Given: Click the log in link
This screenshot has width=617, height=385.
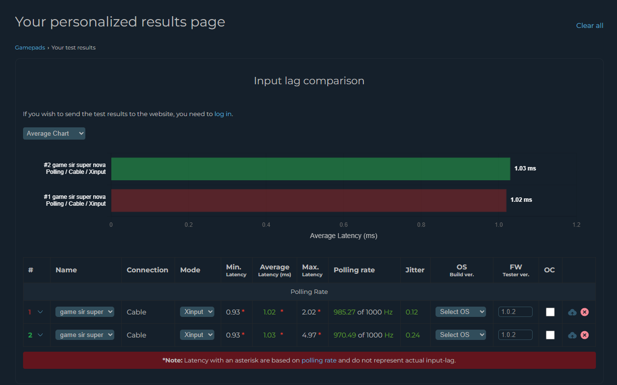Looking at the screenshot, I should pyautogui.click(x=223, y=114).
